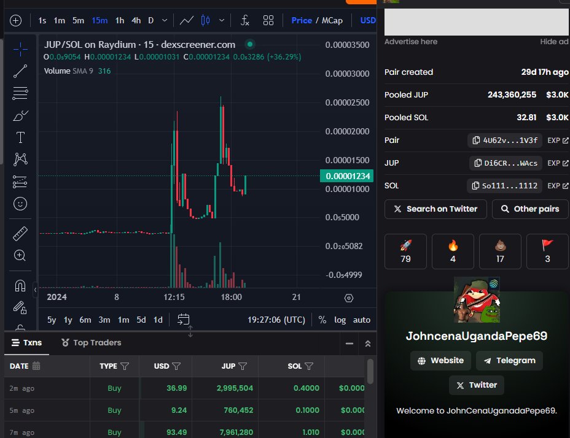The height and width of the screenshot is (438, 570).
Task: Vote with the fire reaction
Action: pyautogui.click(x=453, y=252)
